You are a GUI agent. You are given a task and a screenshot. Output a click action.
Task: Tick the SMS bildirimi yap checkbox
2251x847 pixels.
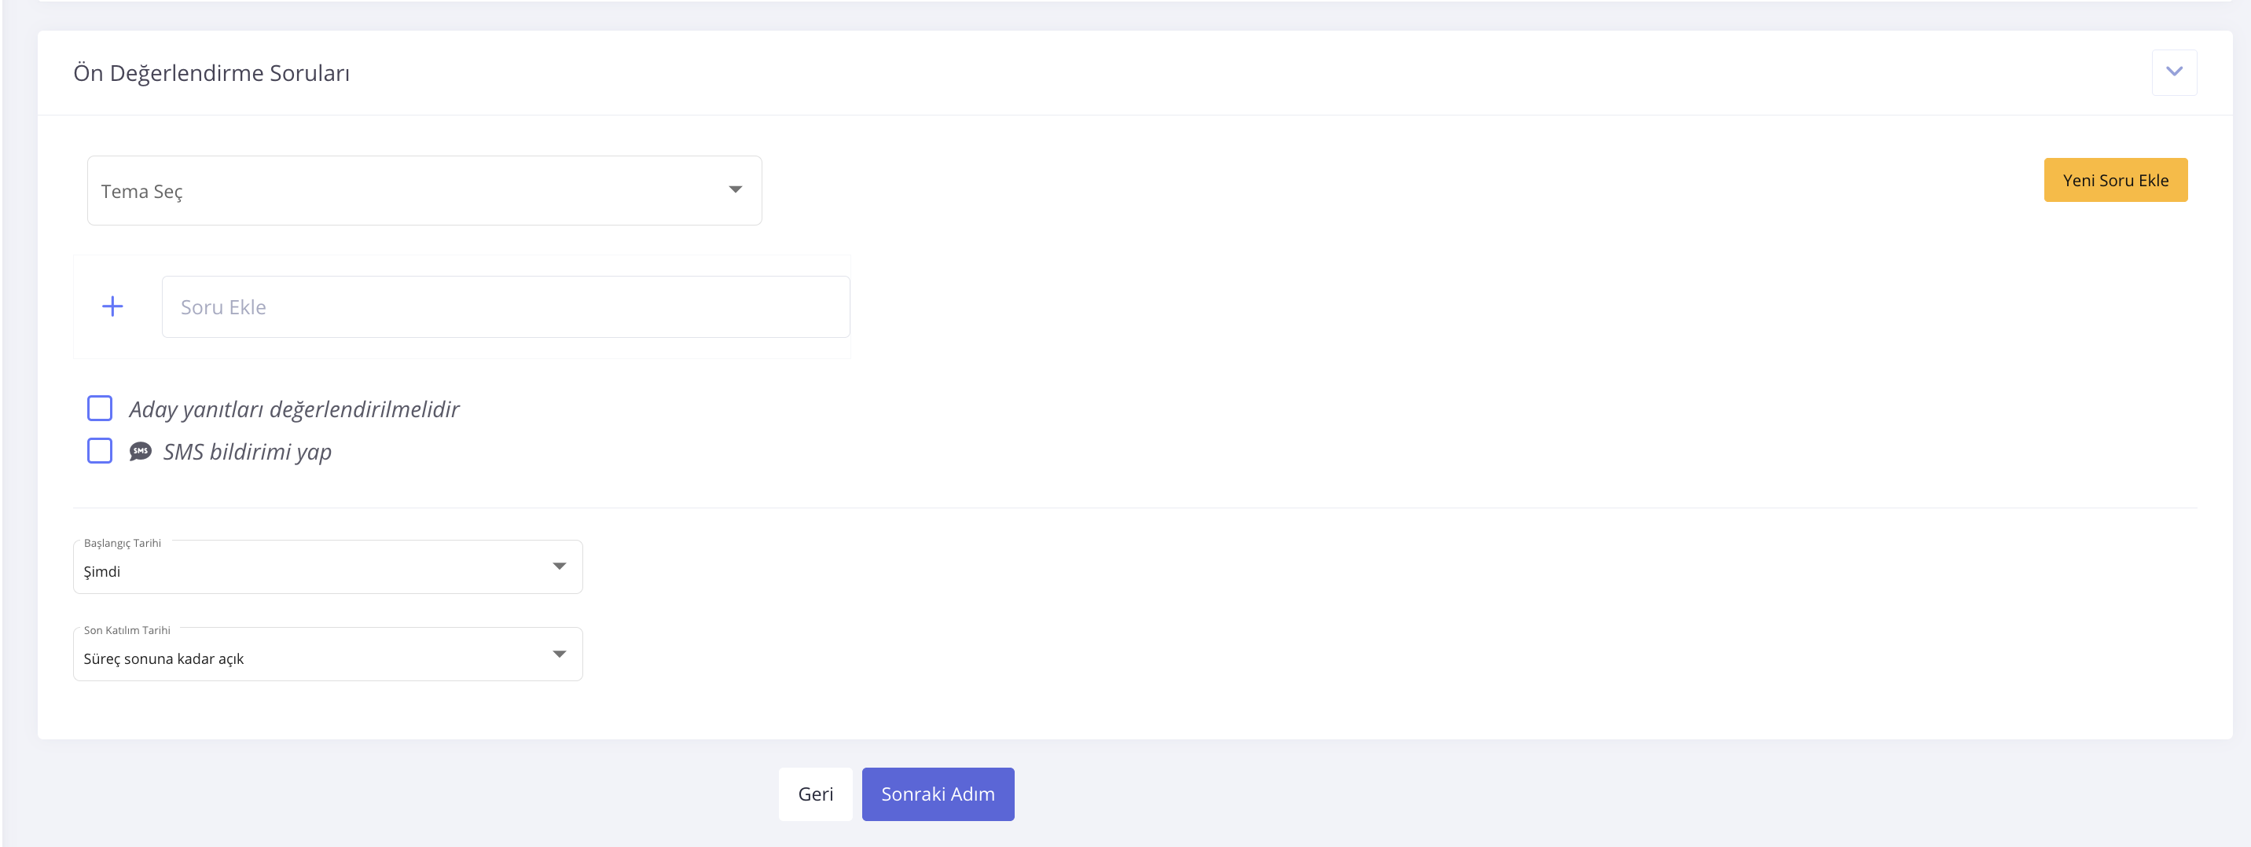(101, 450)
